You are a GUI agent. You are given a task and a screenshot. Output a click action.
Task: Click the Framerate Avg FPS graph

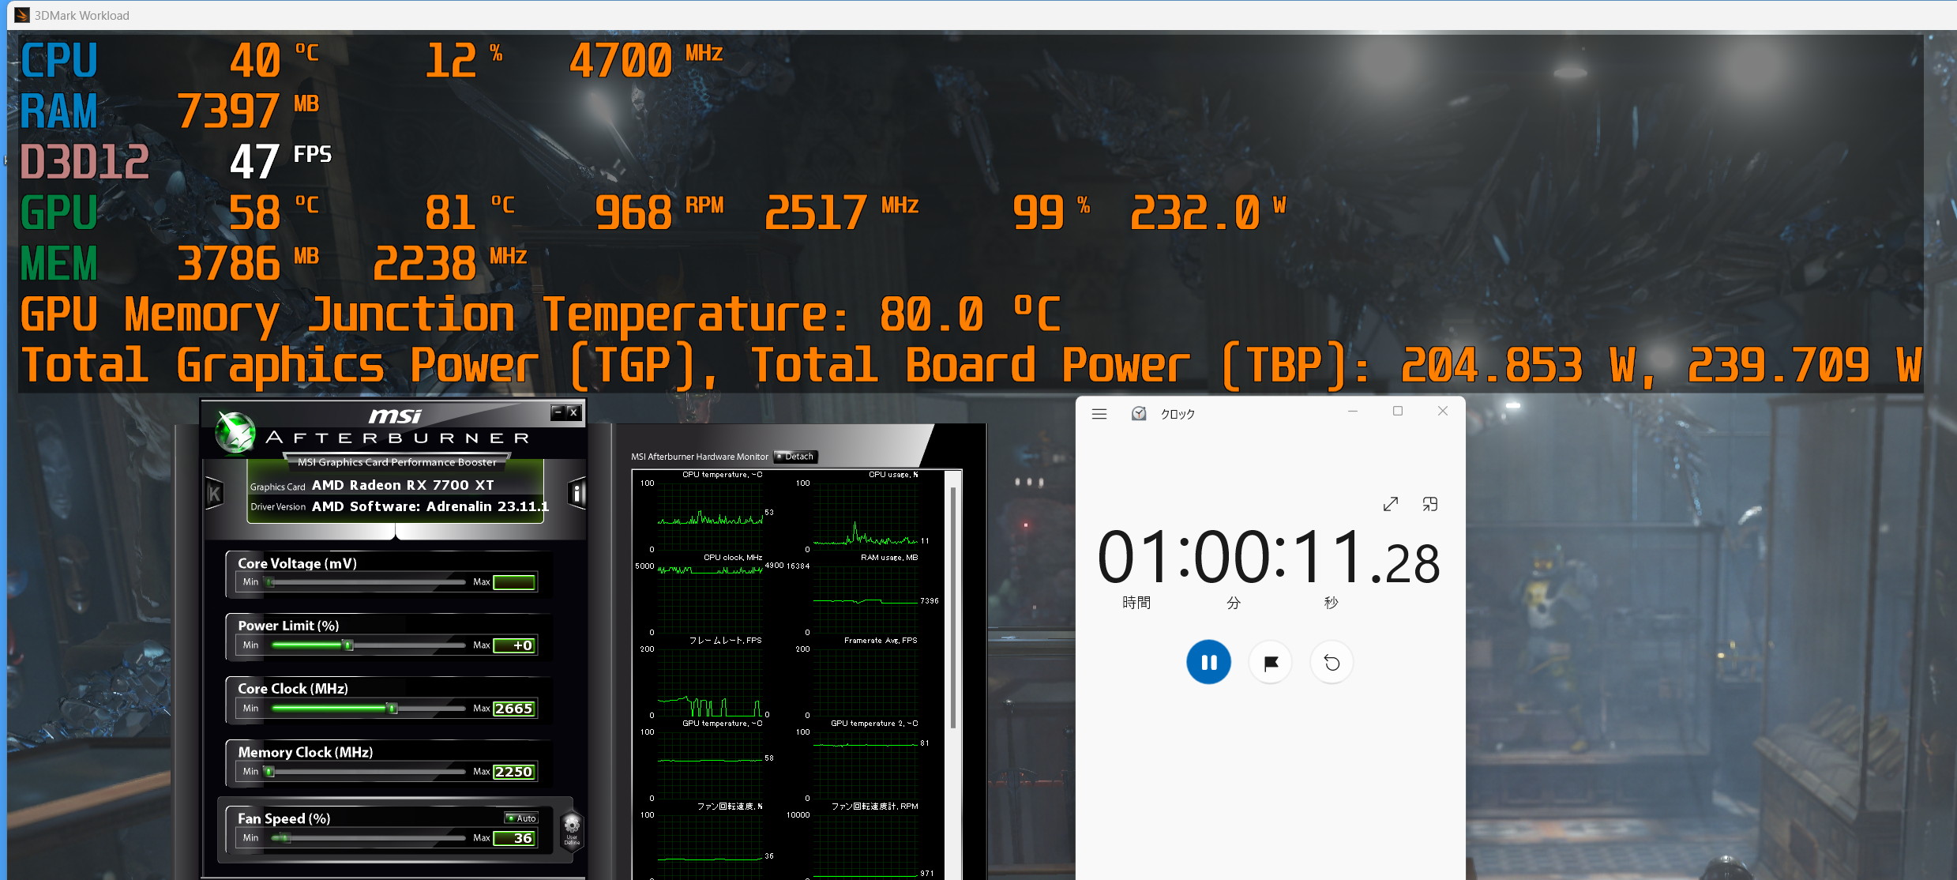click(x=866, y=681)
